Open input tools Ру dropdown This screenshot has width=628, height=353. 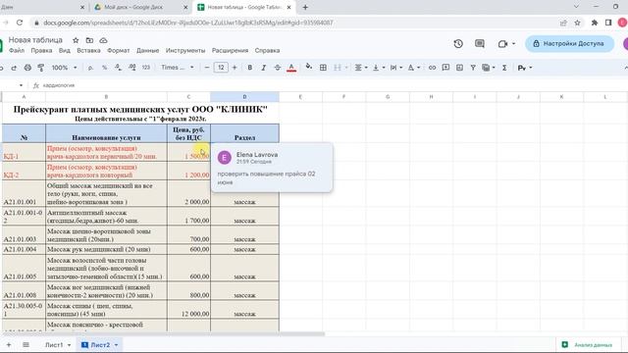pyautogui.click(x=525, y=68)
